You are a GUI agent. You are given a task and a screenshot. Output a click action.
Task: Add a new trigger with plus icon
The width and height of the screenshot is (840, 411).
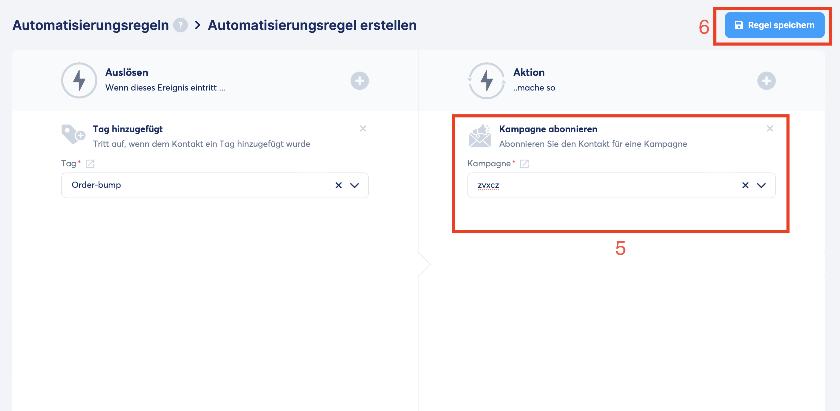pyautogui.click(x=359, y=80)
